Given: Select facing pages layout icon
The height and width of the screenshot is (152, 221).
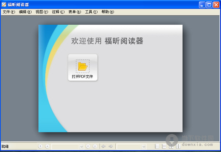Looking at the screenshot, I should 171,146.
